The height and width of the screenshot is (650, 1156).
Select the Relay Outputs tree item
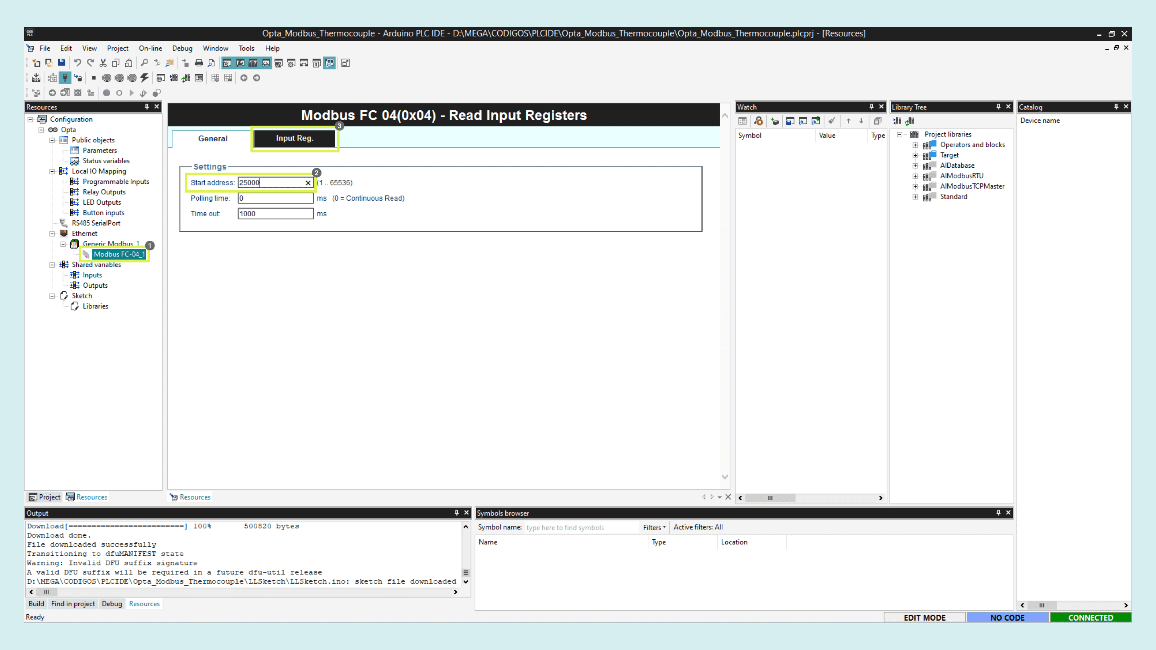[x=104, y=192]
